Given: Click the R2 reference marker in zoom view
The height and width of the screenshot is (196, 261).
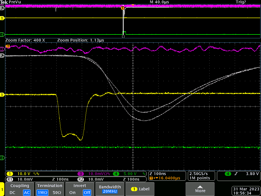Looking at the screenshot, I should (2, 55).
